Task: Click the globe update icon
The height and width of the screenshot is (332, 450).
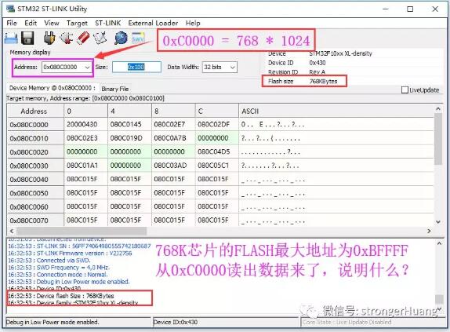Action: pyautogui.click(x=121, y=38)
